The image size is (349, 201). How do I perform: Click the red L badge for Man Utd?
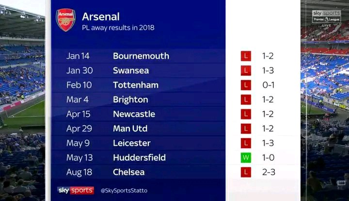tap(246, 129)
